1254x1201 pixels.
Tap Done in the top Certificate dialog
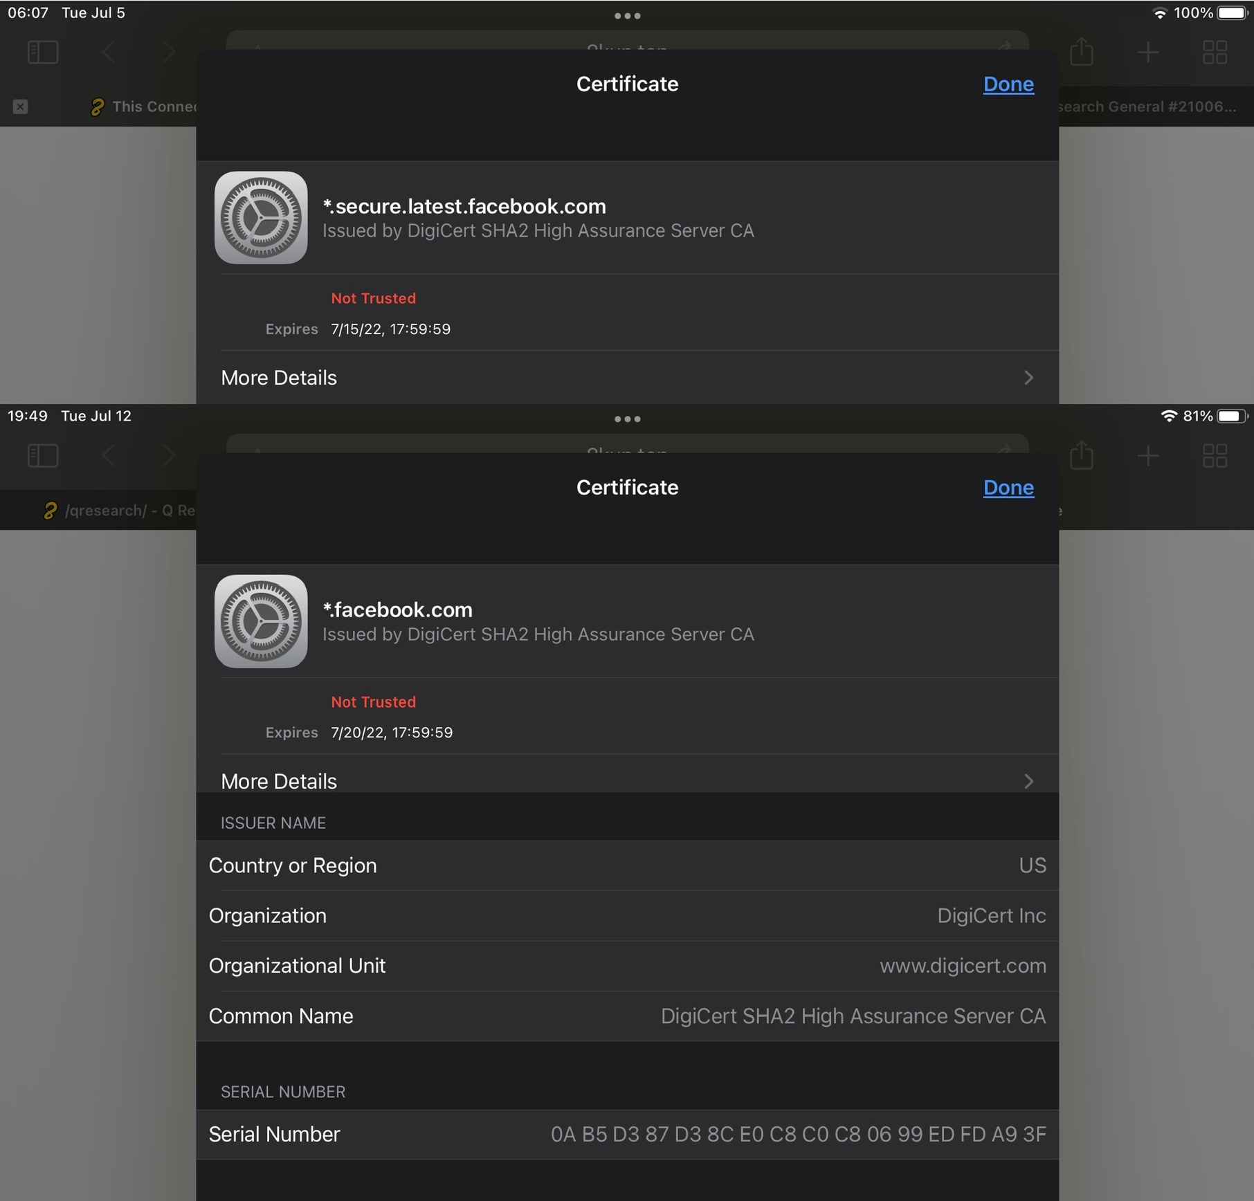coord(1008,84)
